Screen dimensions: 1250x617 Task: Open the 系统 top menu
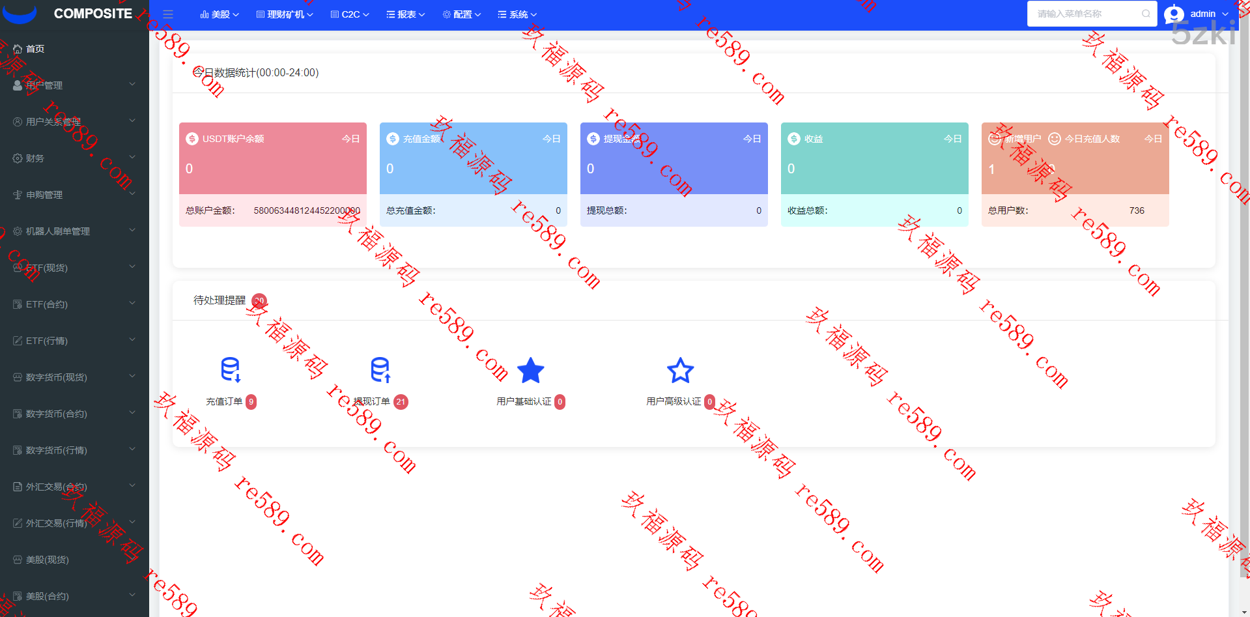click(518, 14)
